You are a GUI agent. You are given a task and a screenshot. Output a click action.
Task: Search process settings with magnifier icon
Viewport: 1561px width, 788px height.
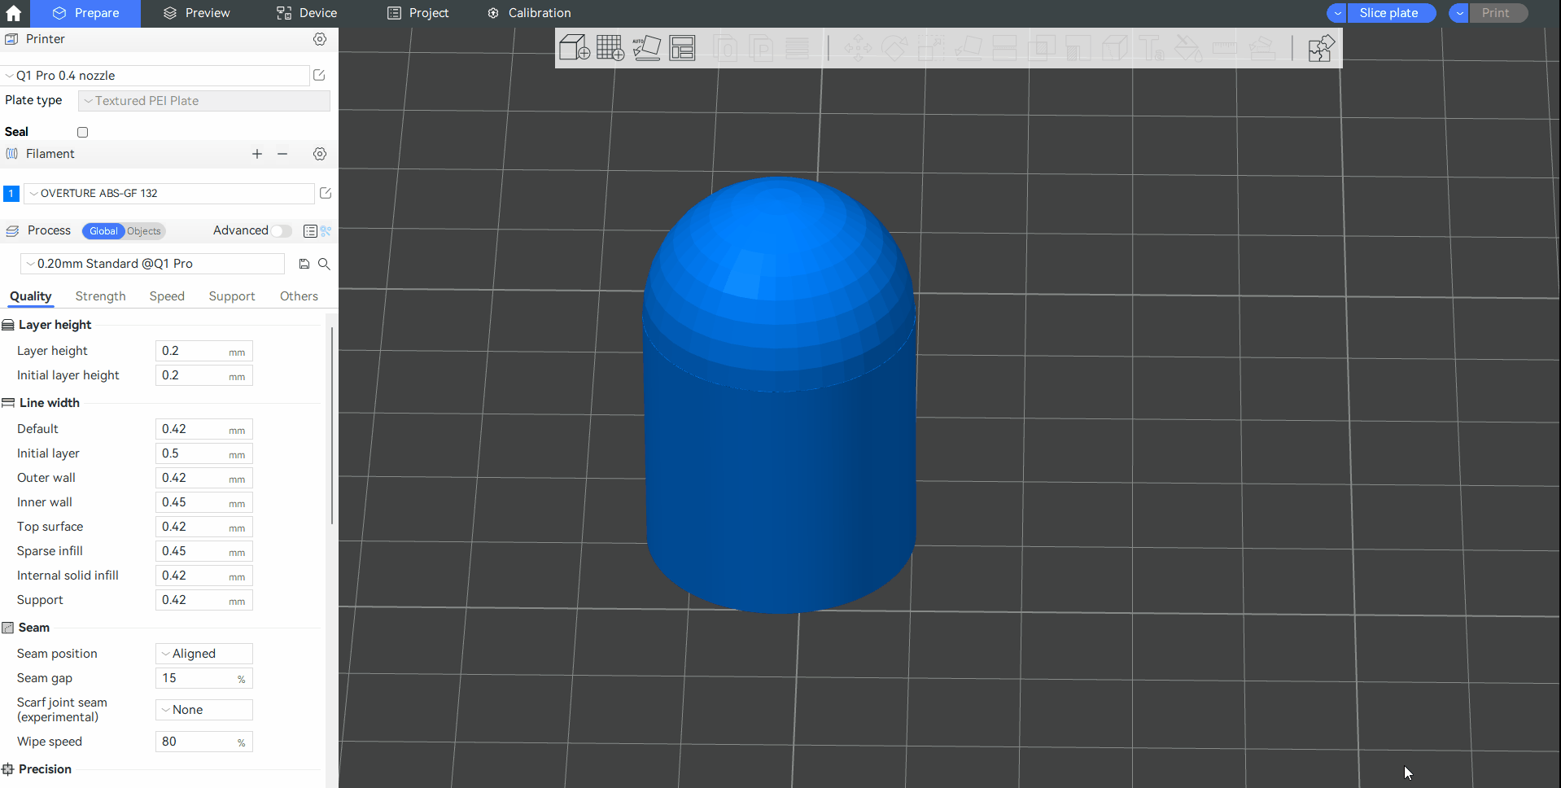[x=324, y=264]
